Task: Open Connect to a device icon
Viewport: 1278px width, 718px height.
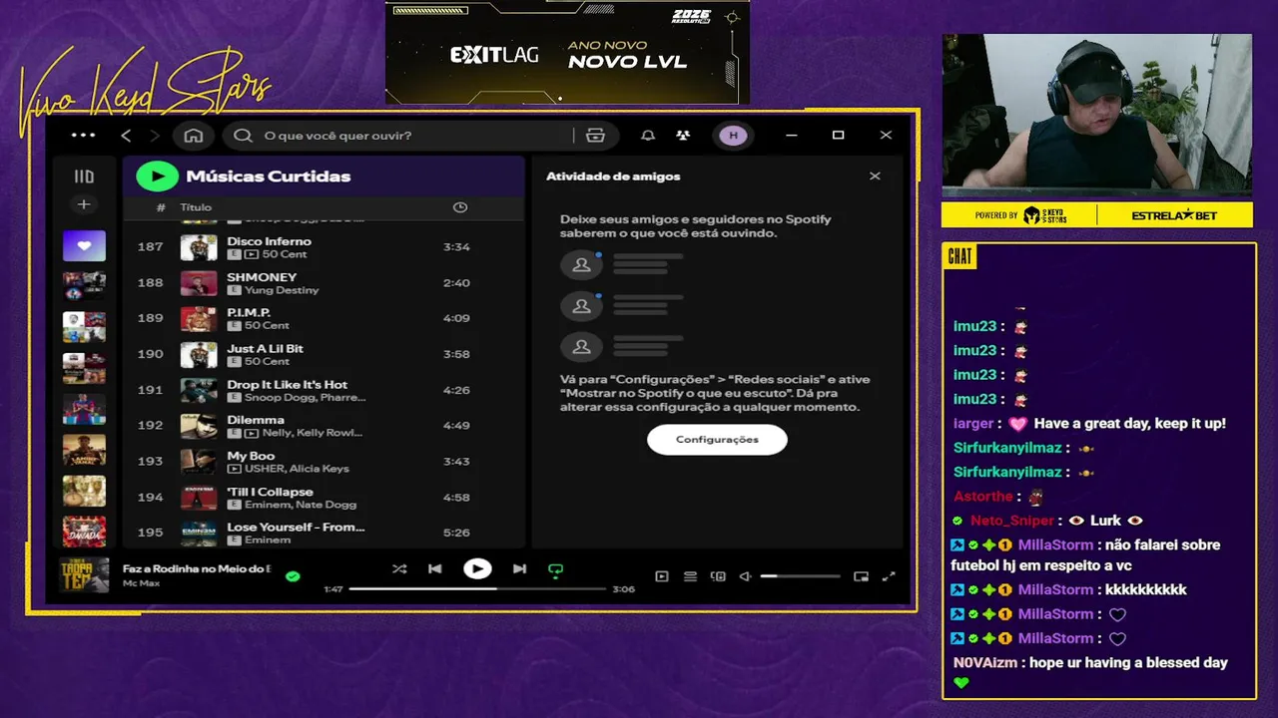Action: [718, 576]
